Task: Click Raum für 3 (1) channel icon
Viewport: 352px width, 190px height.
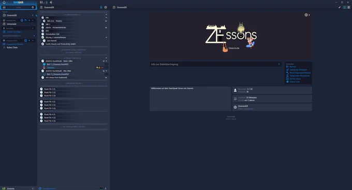Action: coord(41,102)
